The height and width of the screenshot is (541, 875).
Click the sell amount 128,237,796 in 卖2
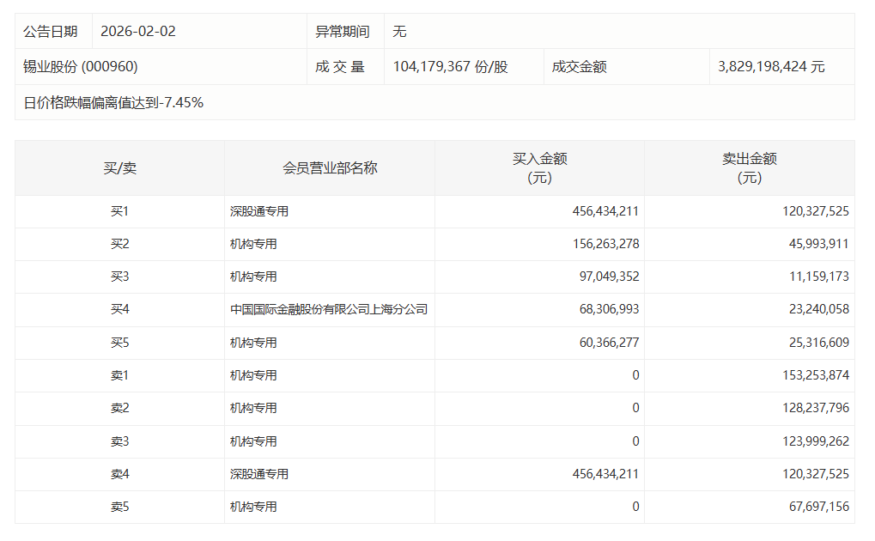804,408
